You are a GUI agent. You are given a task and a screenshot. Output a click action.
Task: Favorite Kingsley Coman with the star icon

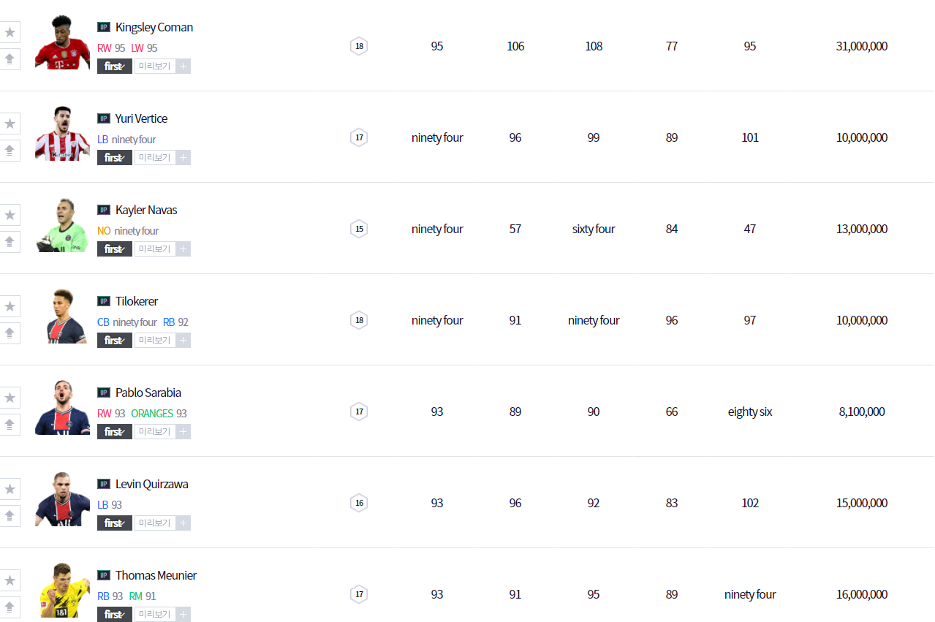tap(10, 32)
